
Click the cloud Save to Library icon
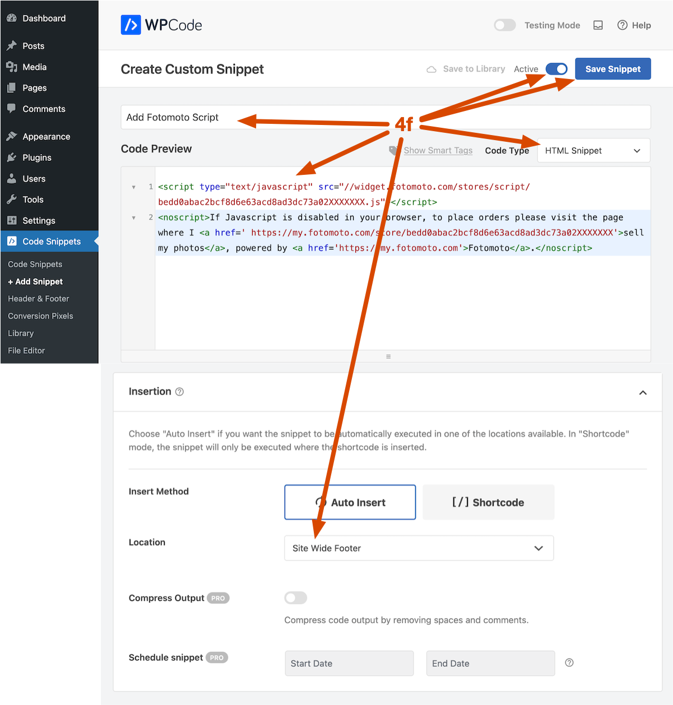tap(431, 69)
